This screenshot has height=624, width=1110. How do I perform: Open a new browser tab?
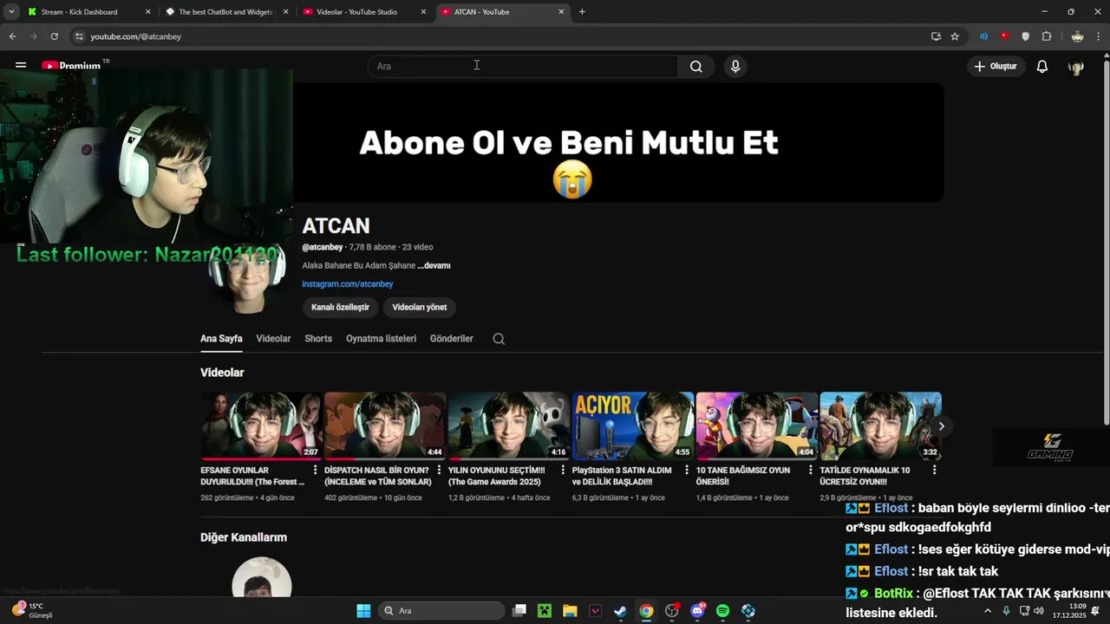pos(582,12)
